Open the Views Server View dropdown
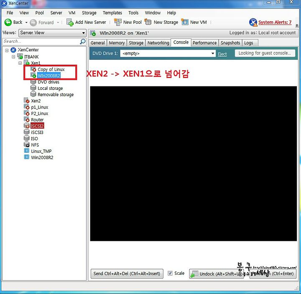This screenshot has height=294, width=301. [52, 33]
